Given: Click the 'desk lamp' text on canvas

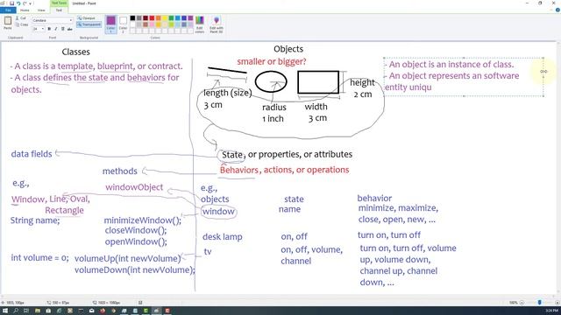Looking at the screenshot, I should click(x=222, y=237).
